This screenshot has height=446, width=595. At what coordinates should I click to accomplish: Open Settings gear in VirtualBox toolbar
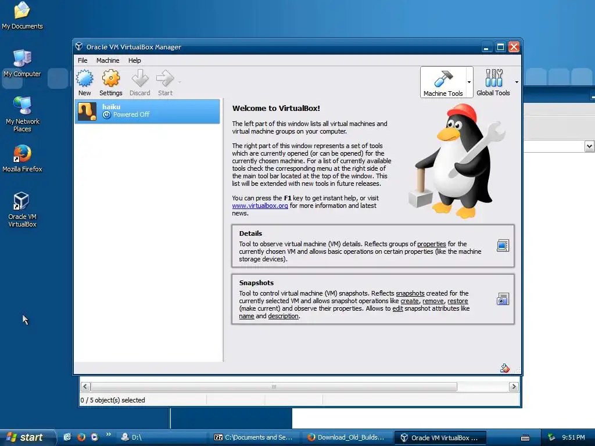coord(111,79)
